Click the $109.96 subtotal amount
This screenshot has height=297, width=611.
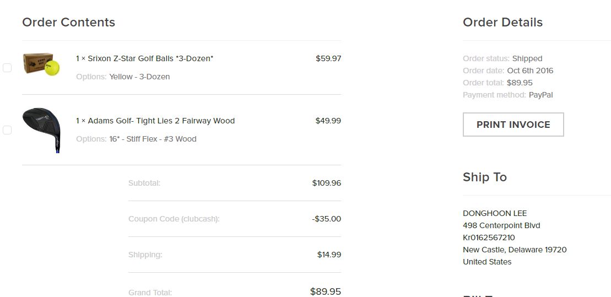click(x=326, y=183)
